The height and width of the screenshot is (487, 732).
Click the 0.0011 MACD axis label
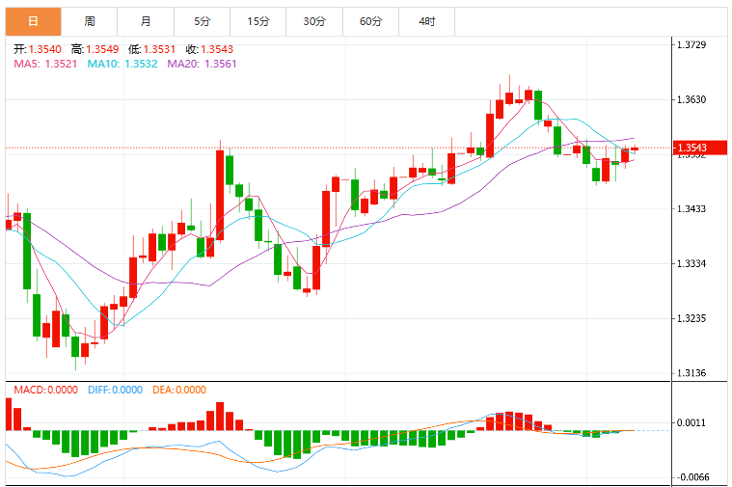(691, 423)
